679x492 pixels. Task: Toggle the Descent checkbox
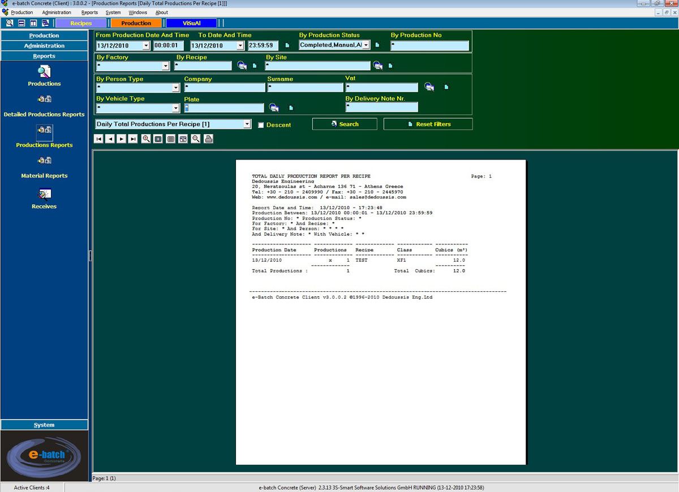coord(261,125)
